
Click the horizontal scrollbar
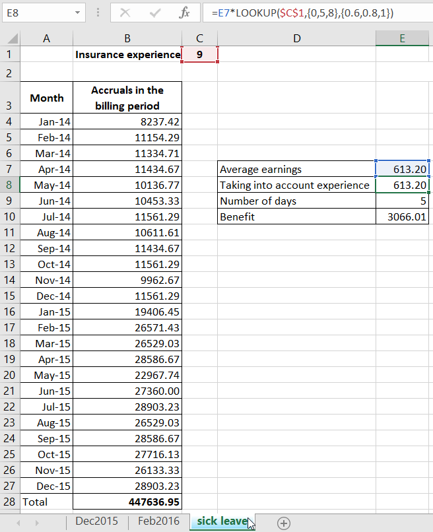tap(363, 523)
